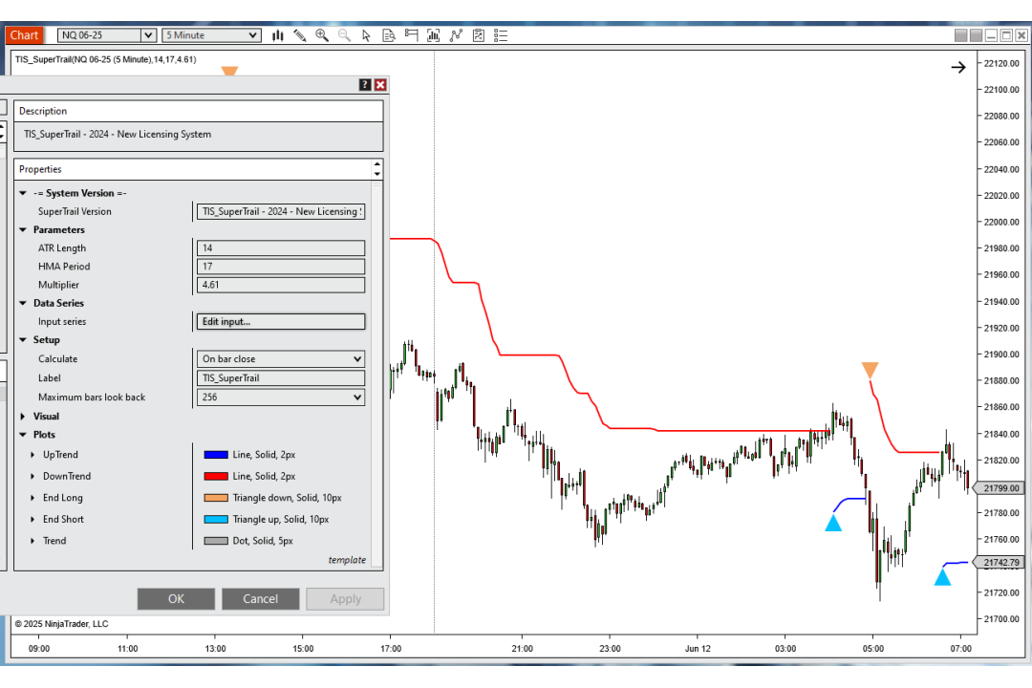Click the orange down triangle above the 05:00 candles

pyautogui.click(x=871, y=370)
